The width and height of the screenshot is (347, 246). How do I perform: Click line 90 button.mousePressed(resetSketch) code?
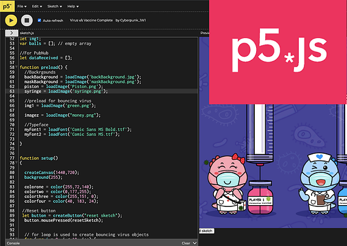click(x=64, y=220)
